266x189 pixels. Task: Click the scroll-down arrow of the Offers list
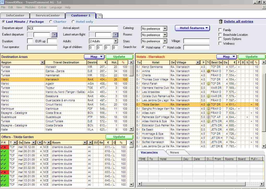(x=131, y=185)
